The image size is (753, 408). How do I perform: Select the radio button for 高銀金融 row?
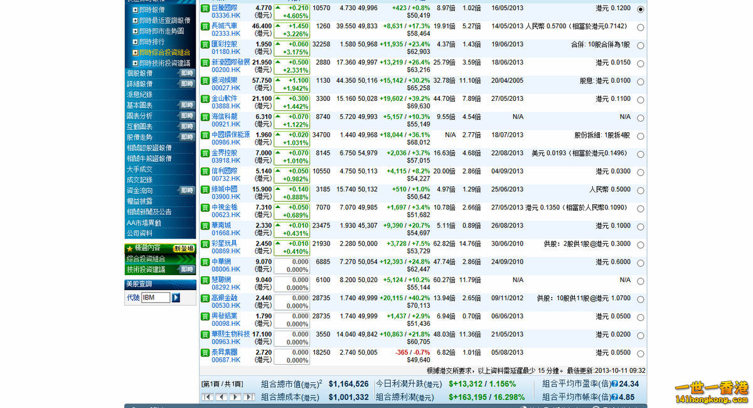(x=640, y=300)
